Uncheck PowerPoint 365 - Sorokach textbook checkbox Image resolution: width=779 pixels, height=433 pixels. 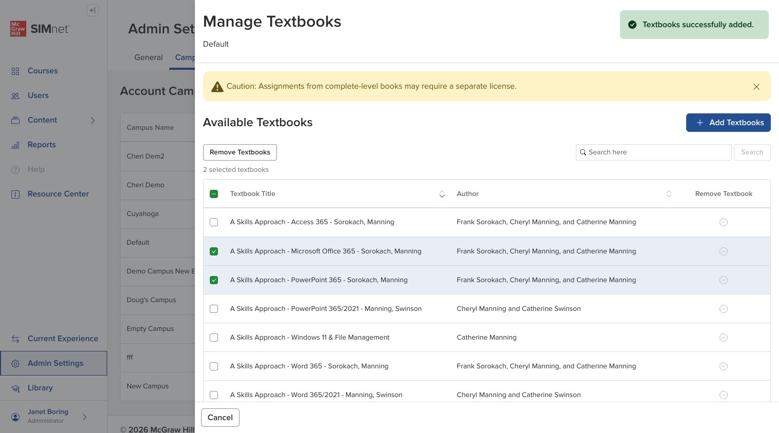tap(214, 280)
